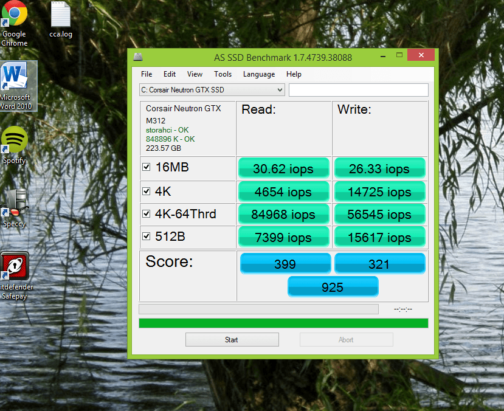This screenshot has height=411, width=504.
Task: Click the 4K read result 4654 iops
Action: (283, 192)
